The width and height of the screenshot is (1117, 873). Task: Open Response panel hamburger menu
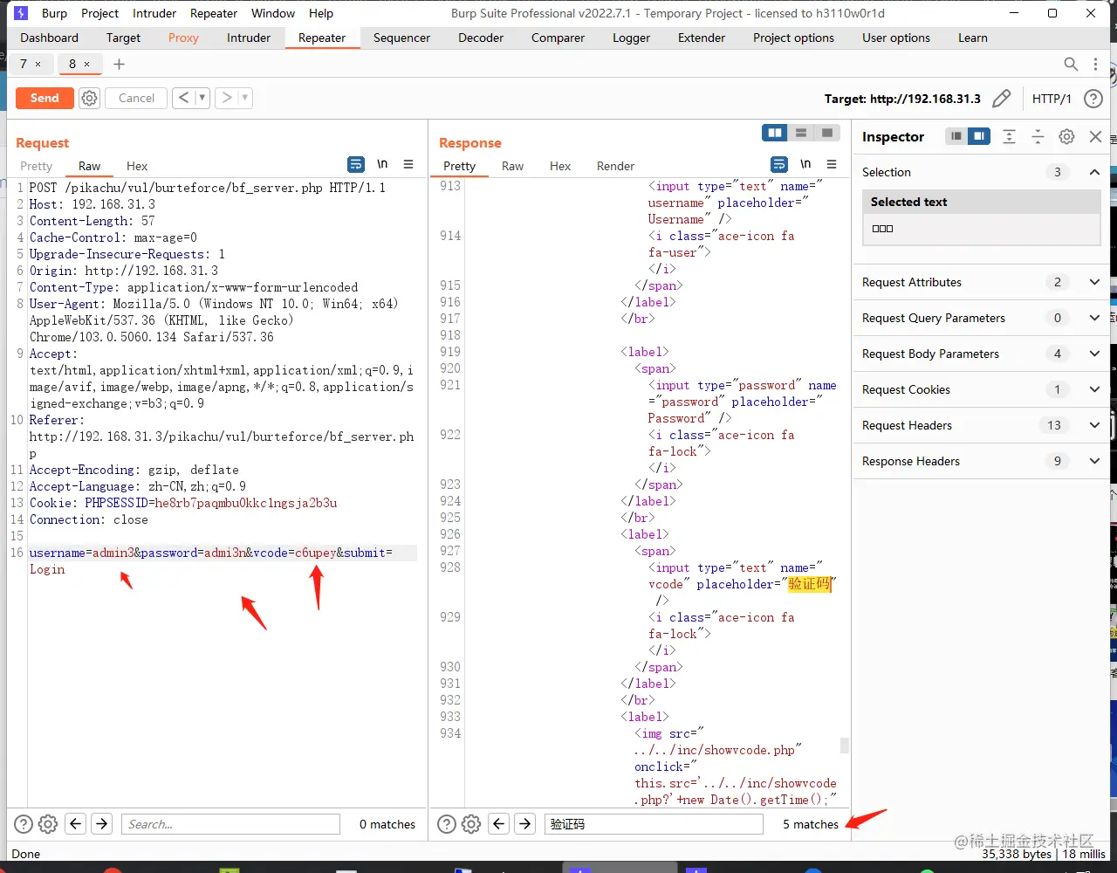tap(832, 164)
